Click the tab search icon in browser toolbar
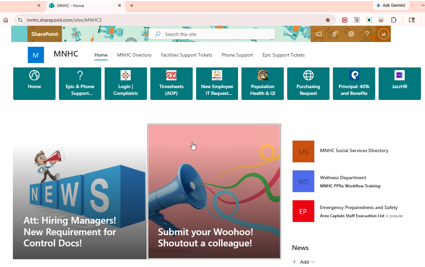Image resolution: width=425 pixels, height=267 pixels. [x=412, y=20]
